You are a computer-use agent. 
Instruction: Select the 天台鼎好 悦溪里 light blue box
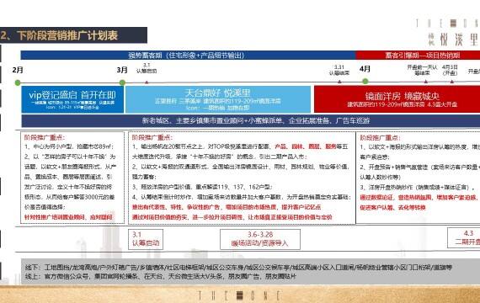(x=218, y=99)
